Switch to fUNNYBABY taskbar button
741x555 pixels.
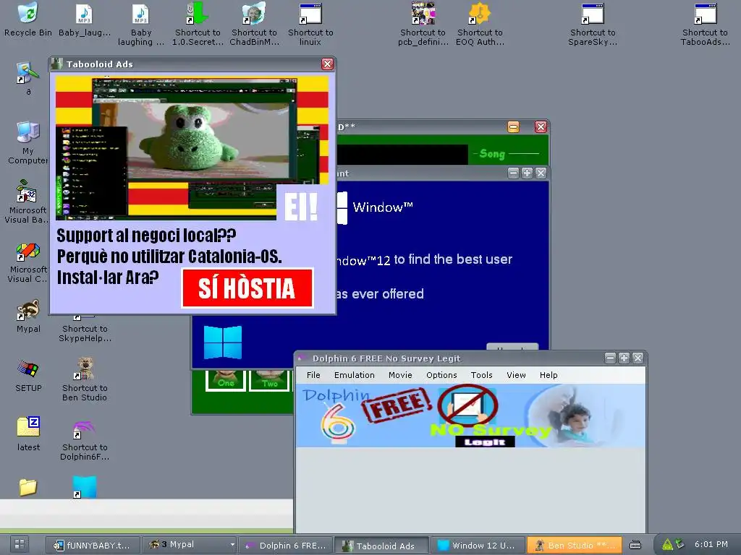(x=93, y=545)
